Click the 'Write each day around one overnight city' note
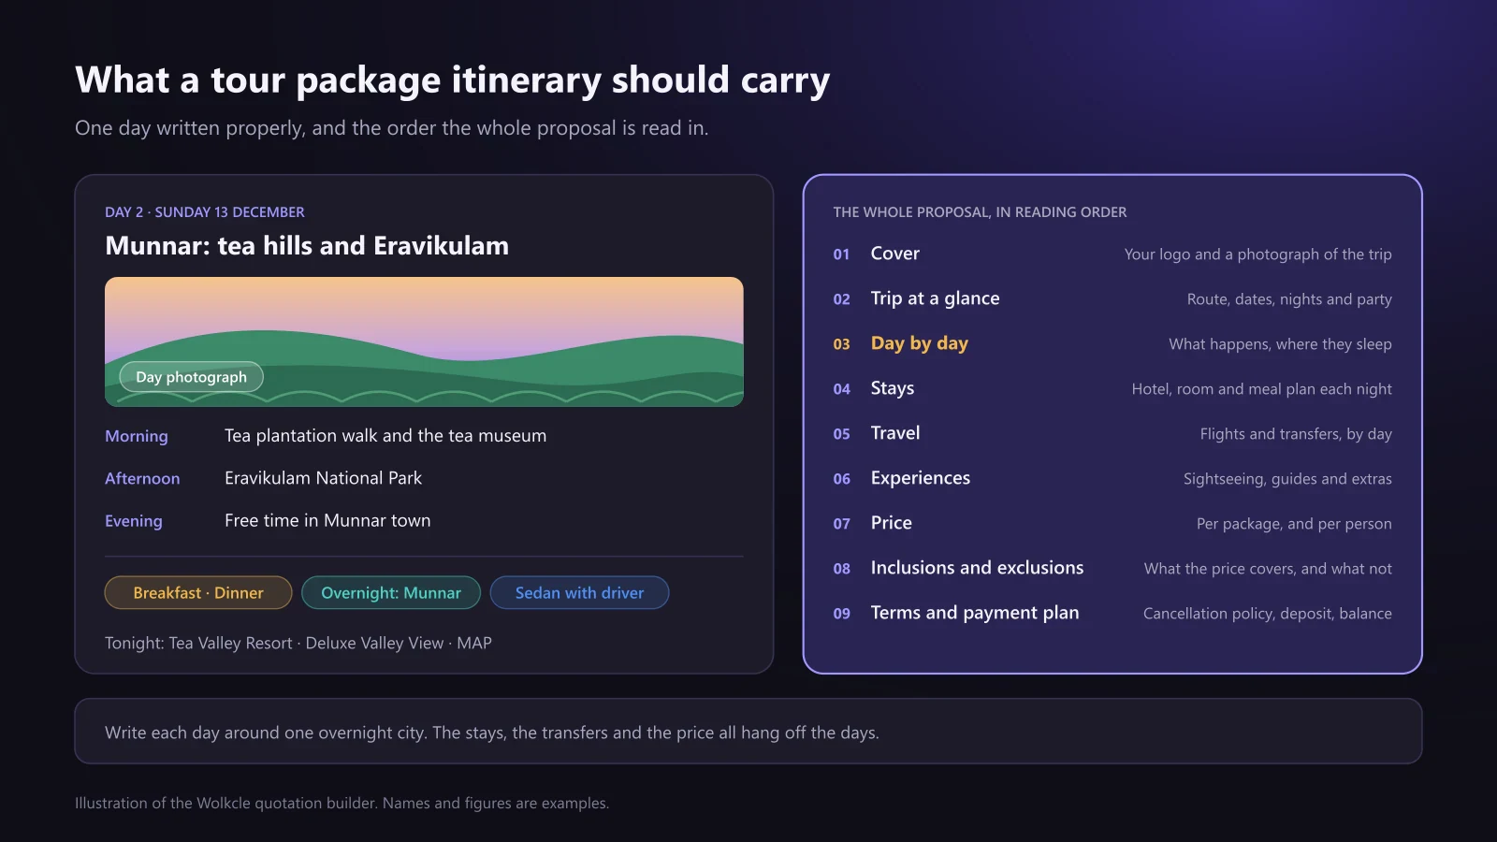 [x=492, y=733]
